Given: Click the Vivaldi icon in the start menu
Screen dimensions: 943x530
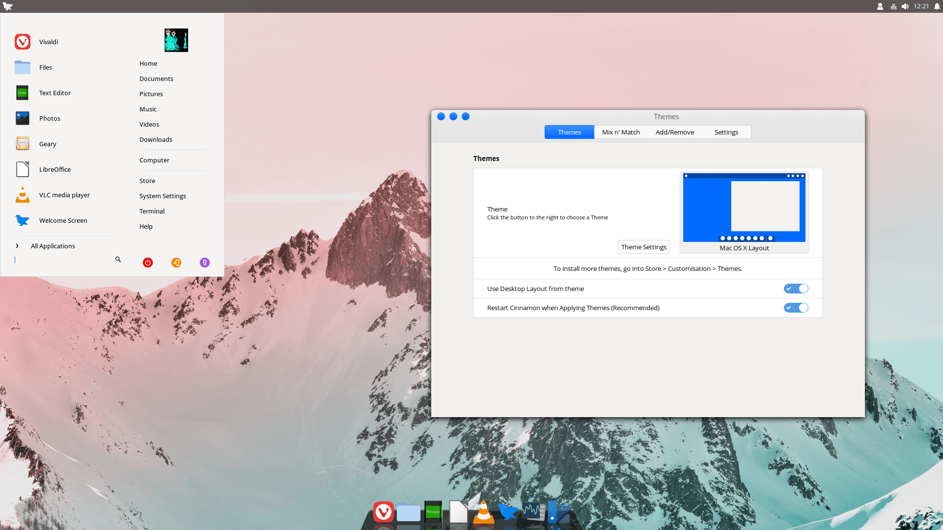Looking at the screenshot, I should tap(23, 42).
